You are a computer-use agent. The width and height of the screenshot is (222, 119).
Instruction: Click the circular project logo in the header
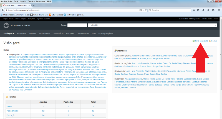click(x=6, y=25)
